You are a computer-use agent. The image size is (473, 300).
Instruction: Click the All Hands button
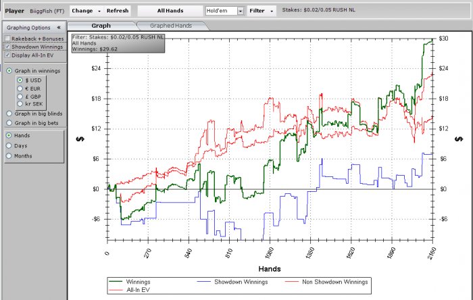170,11
